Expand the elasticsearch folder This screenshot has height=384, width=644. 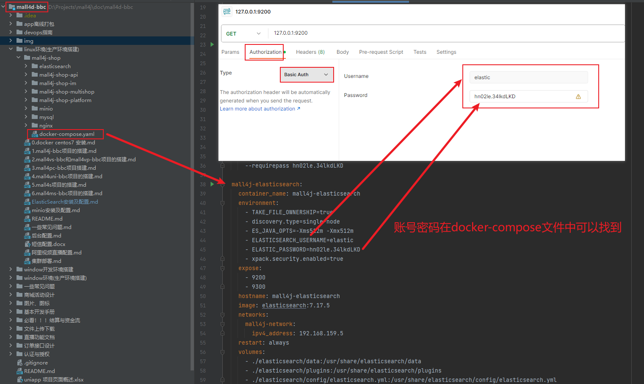point(26,66)
